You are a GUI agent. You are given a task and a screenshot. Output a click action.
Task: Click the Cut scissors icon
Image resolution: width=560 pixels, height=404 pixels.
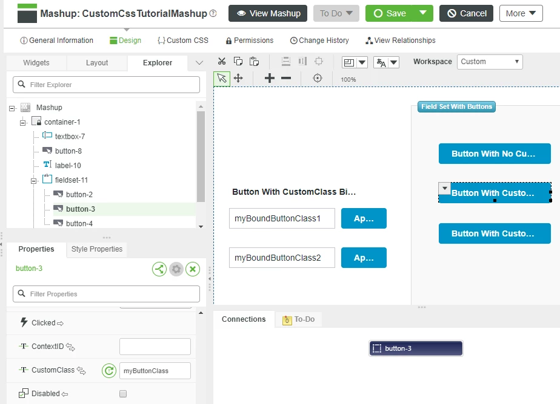(222, 61)
